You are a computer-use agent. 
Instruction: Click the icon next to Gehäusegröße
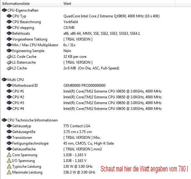[9, 132]
